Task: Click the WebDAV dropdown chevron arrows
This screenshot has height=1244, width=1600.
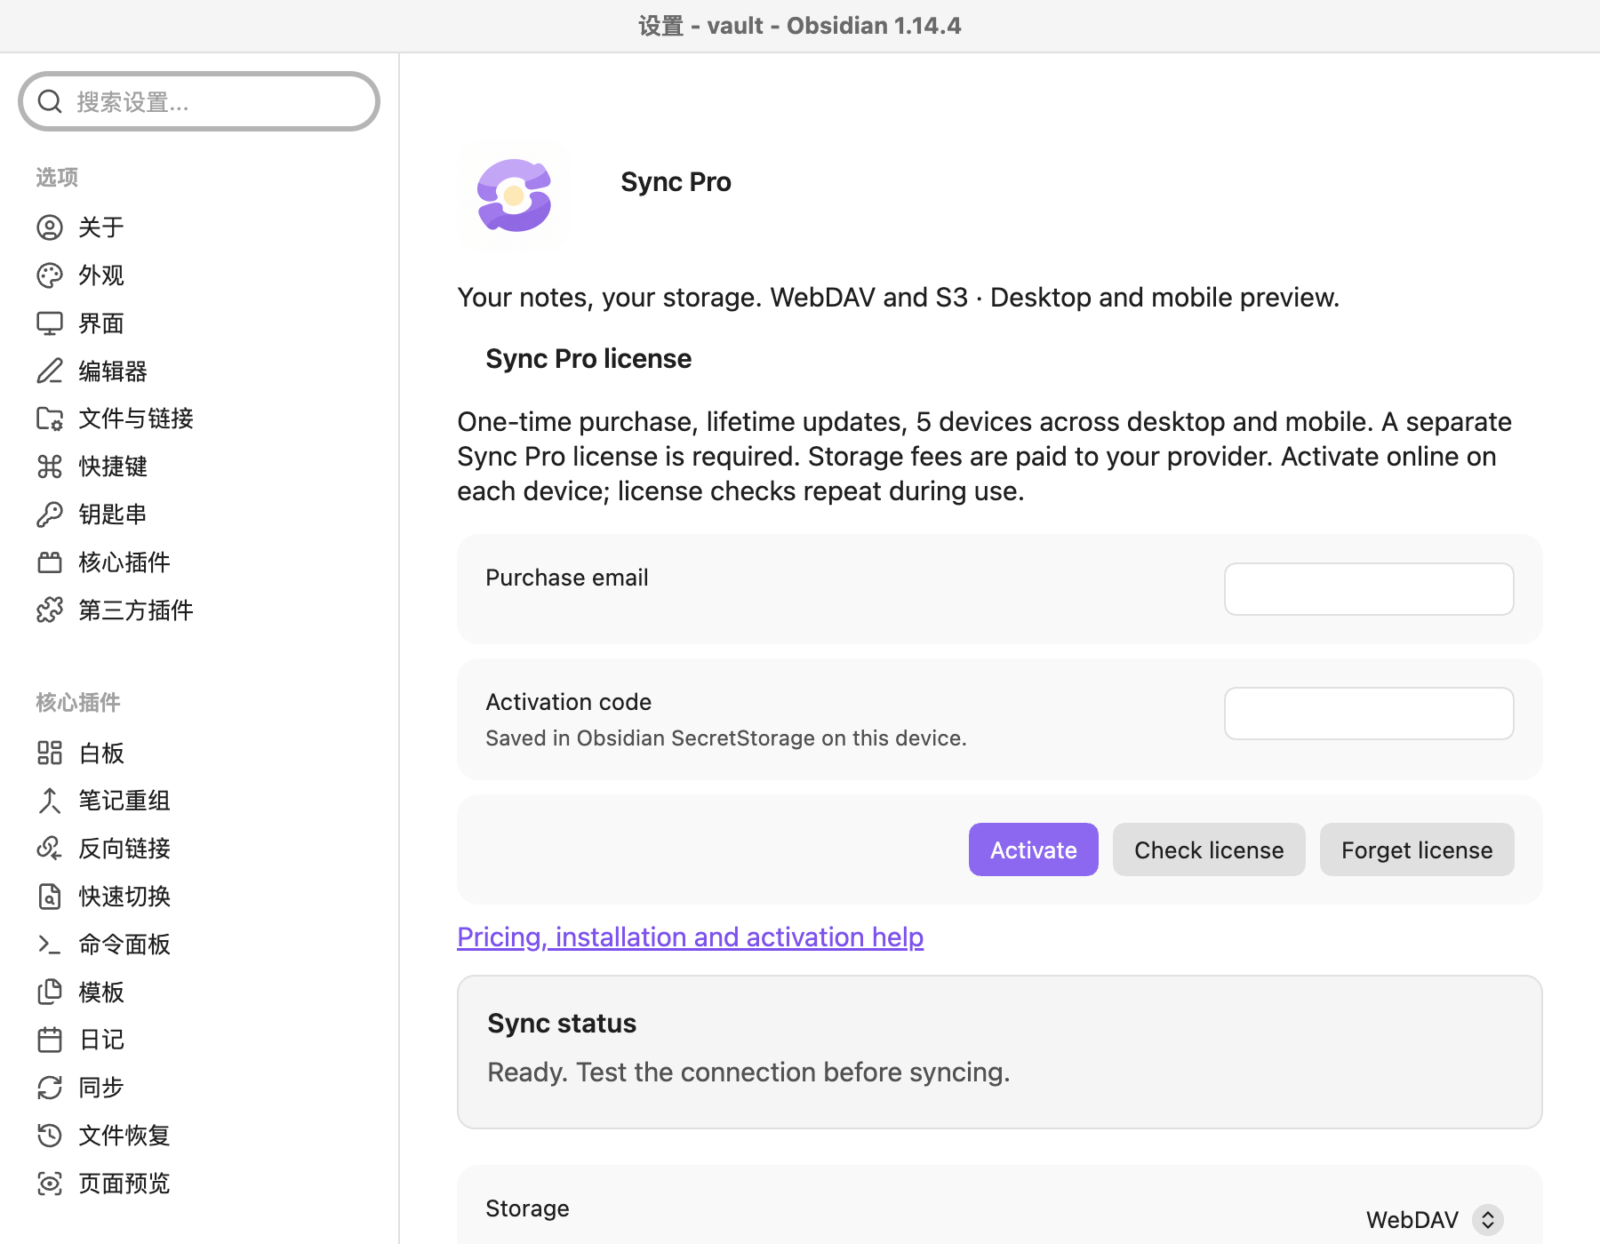Action: point(1488,1220)
